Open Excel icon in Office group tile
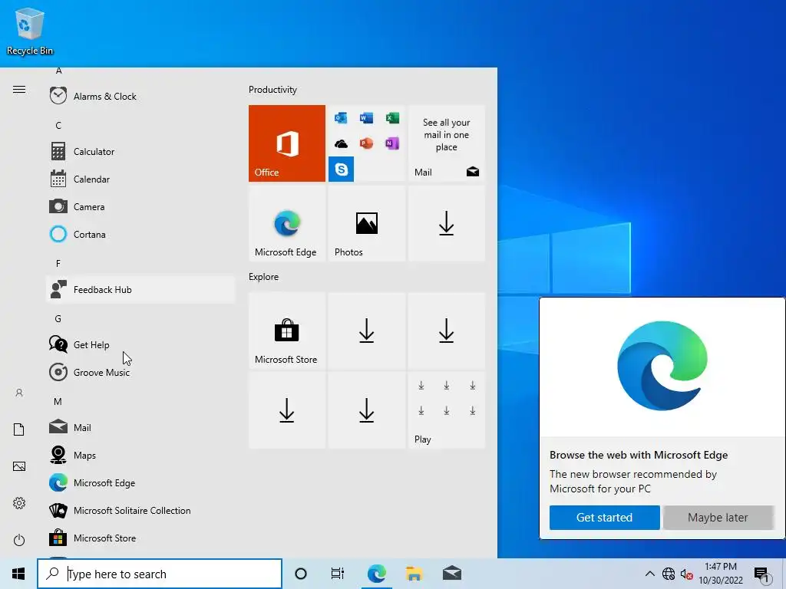This screenshot has width=786, height=589. point(392,117)
